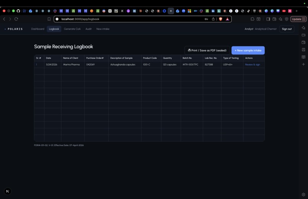Click testing type USP<61>
The height and width of the screenshot is (199, 308).
point(228,65)
